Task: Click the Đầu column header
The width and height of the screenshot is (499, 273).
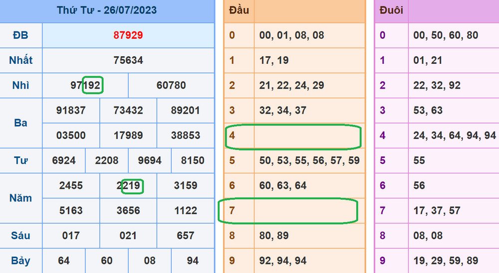Action: 239,10
